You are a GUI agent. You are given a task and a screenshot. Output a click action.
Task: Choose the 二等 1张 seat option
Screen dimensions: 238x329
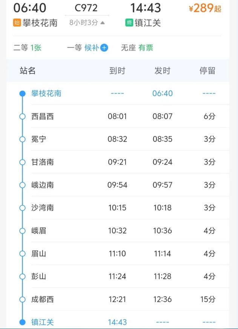tap(28, 48)
